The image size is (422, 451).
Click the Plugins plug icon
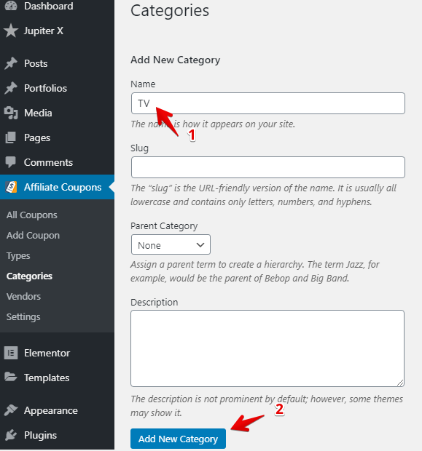[11, 435]
